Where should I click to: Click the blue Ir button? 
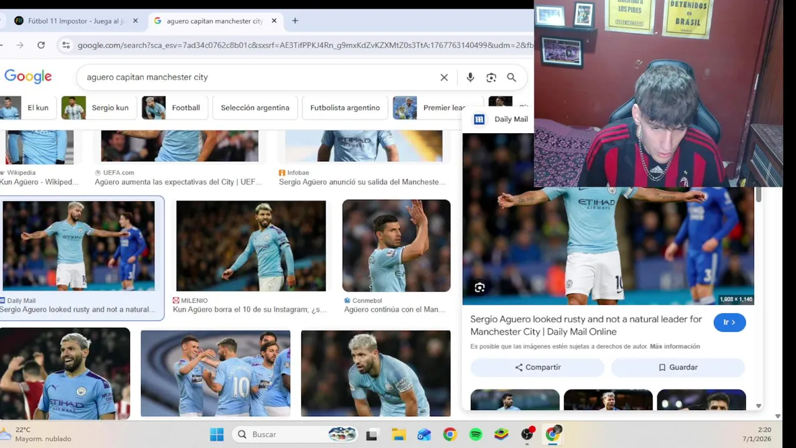pos(729,322)
